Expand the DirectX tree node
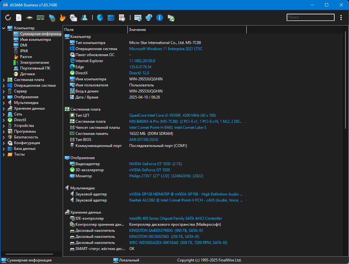 4,120
